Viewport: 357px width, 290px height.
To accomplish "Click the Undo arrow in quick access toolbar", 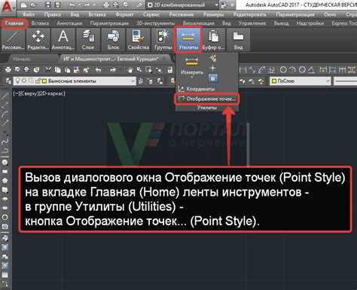I will (x=72, y=5).
